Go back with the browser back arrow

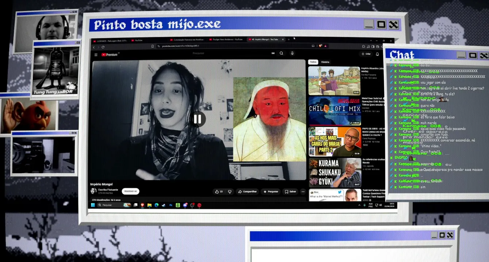point(94,47)
